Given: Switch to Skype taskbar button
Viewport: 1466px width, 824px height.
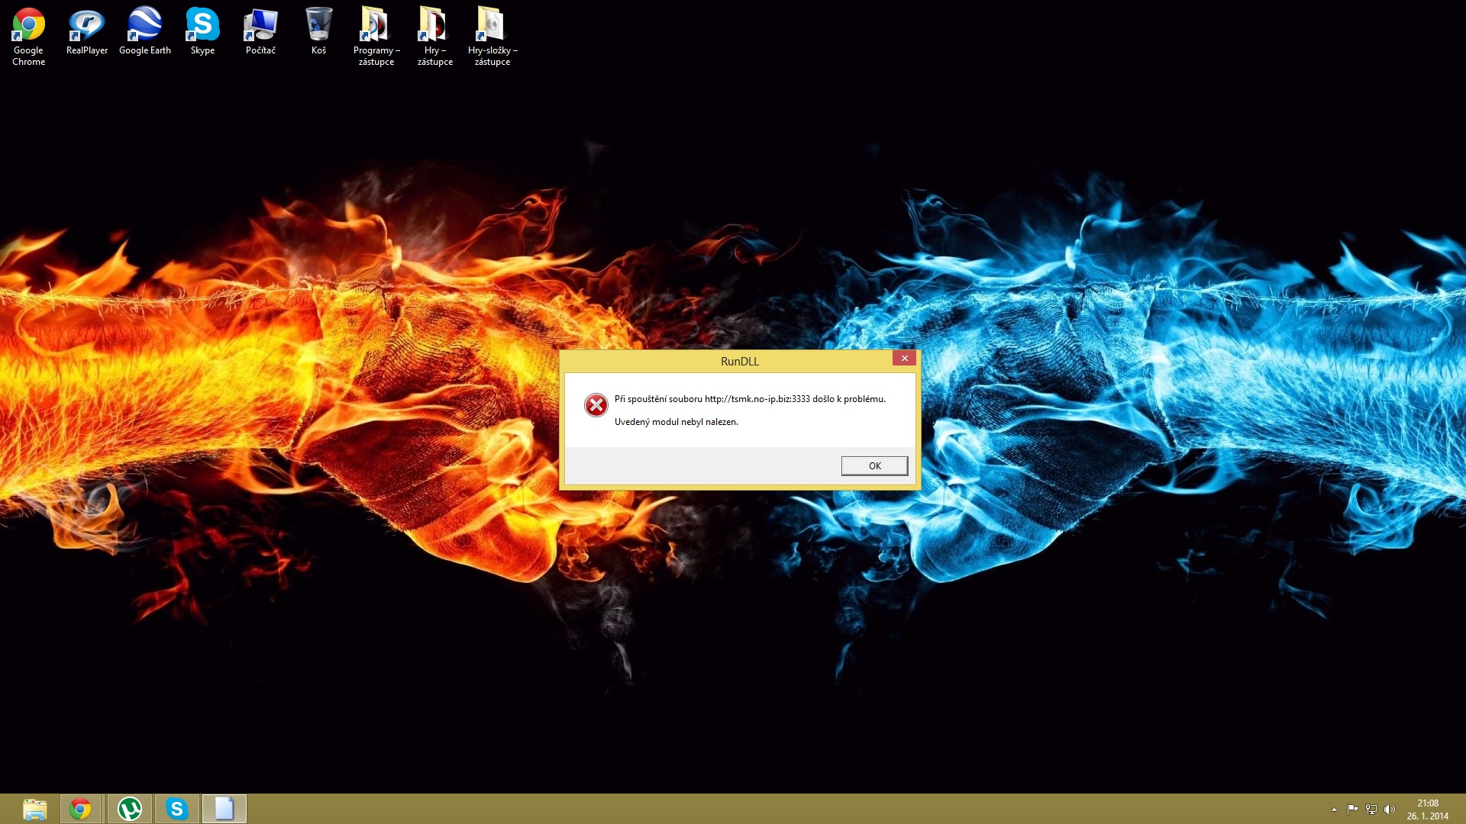Looking at the screenshot, I should point(176,809).
